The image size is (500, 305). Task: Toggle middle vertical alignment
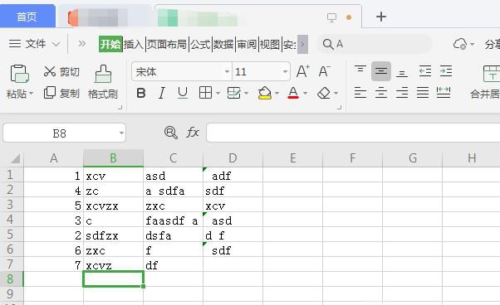tap(381, 71)
